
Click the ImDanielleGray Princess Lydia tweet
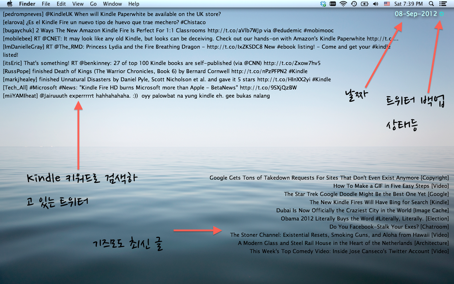pos(197,51)
